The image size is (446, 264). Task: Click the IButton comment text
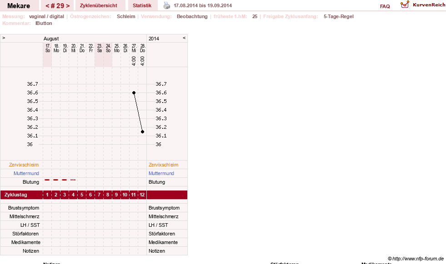(44, 23)
